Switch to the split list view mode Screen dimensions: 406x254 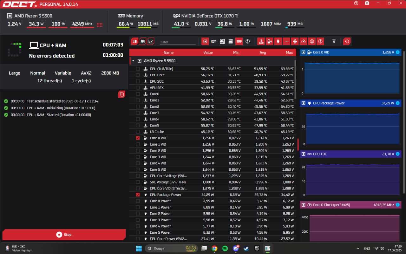click(134, 41)
